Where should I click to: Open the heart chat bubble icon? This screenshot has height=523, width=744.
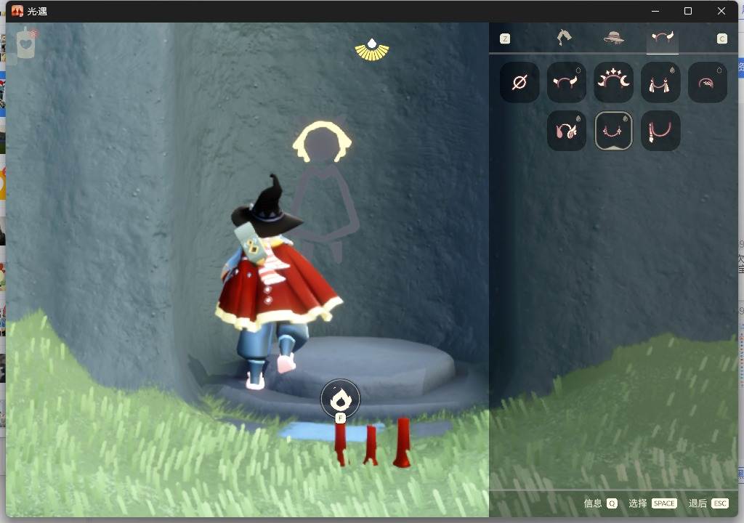click(25, 43)
